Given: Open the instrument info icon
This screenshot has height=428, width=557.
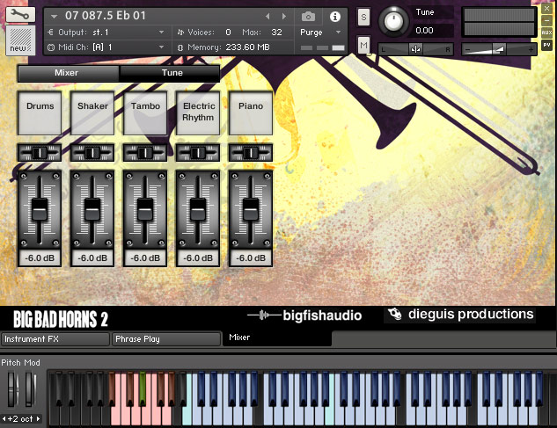Looking at the screenshot, I should click(x=334, y=17).
